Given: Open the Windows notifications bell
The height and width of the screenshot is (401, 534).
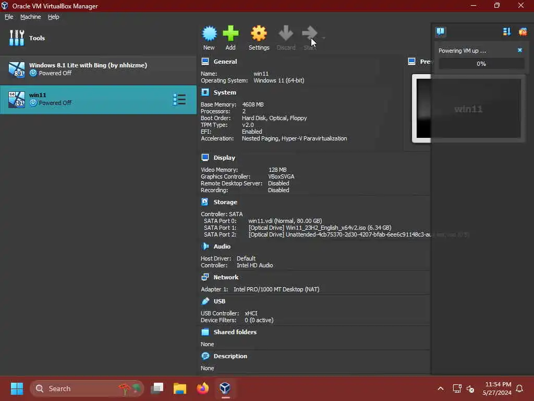Looking at the screenshot, I should coord(520,388).
